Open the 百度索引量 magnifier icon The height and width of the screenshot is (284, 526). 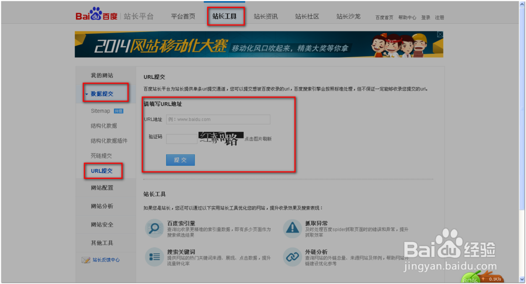(x=154, y=228)
